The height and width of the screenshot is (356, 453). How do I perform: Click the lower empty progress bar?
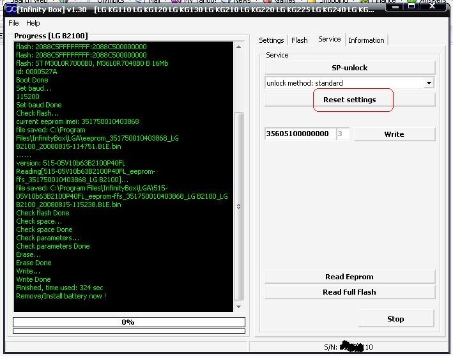(129, 331)
